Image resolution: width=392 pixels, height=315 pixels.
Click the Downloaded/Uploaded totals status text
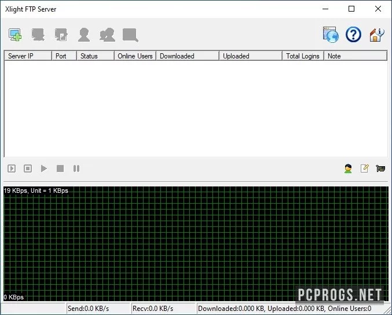pos(284,309)
